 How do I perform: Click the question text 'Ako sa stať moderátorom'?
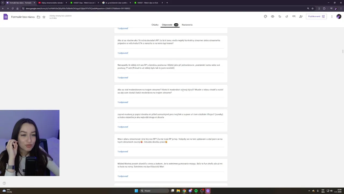point(170,91)
